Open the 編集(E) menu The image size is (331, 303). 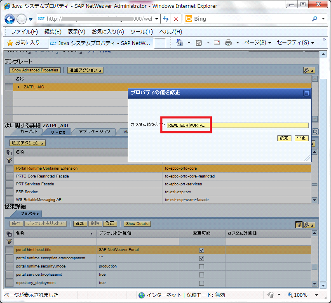click(53, 32)
